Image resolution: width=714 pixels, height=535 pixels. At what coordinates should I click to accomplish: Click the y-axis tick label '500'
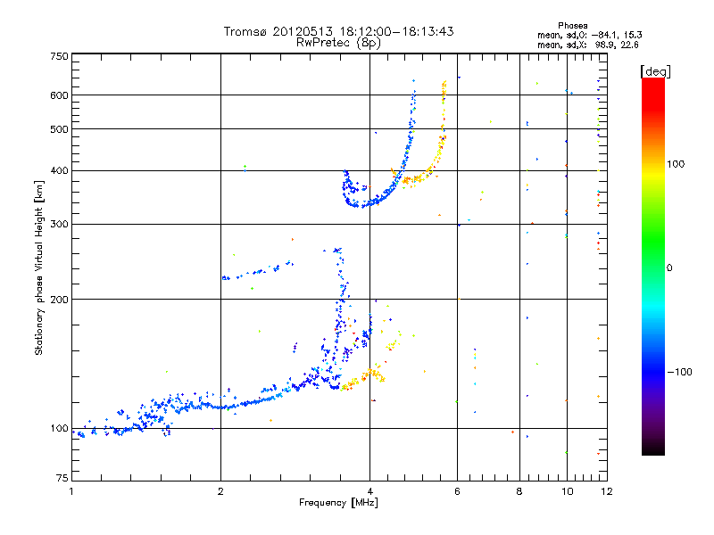tap(59, 129)
